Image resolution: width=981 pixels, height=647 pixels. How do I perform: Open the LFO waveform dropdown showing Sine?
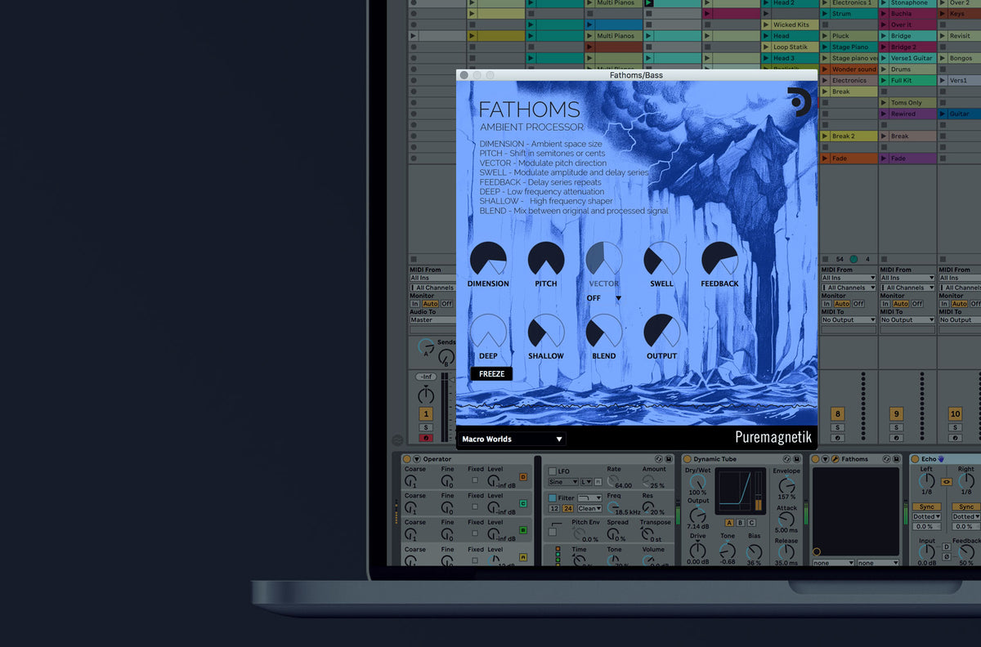[x=562, y=482]
